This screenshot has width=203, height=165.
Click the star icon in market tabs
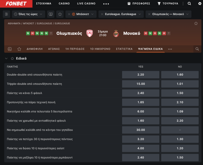pyautogui.click(x=19, y=49)
